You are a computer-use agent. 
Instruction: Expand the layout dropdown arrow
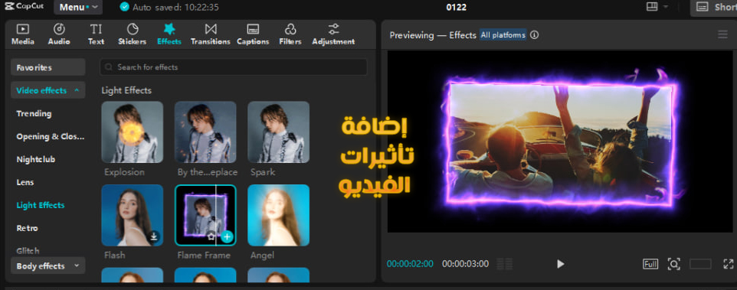coord(666,7)
